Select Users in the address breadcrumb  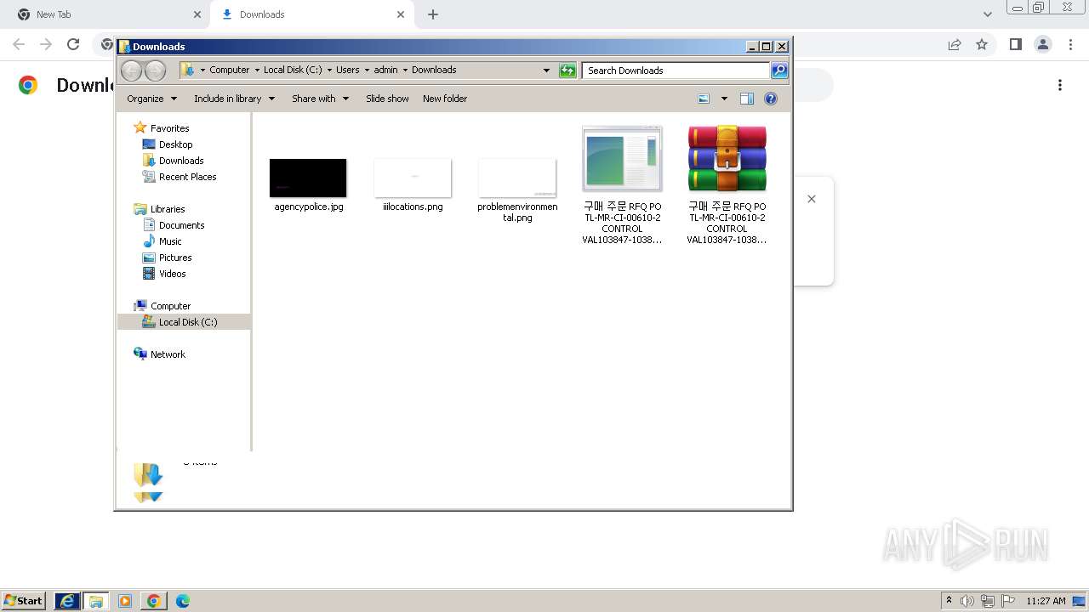347,70
